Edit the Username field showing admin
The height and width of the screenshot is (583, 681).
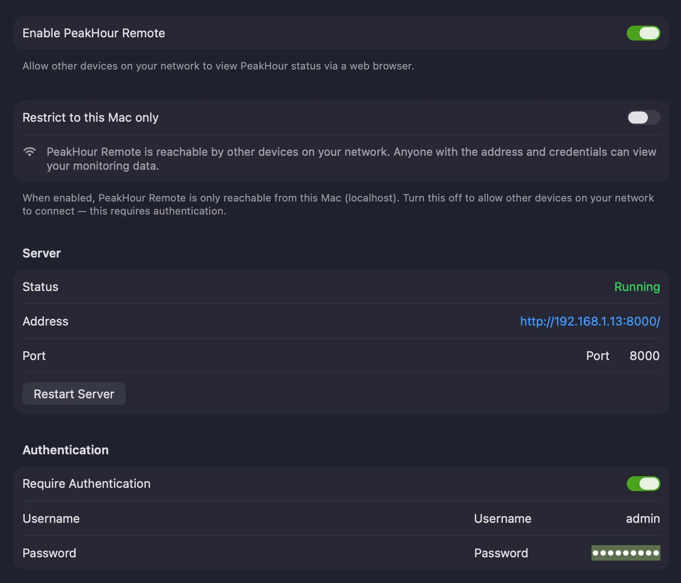point(642,519)
